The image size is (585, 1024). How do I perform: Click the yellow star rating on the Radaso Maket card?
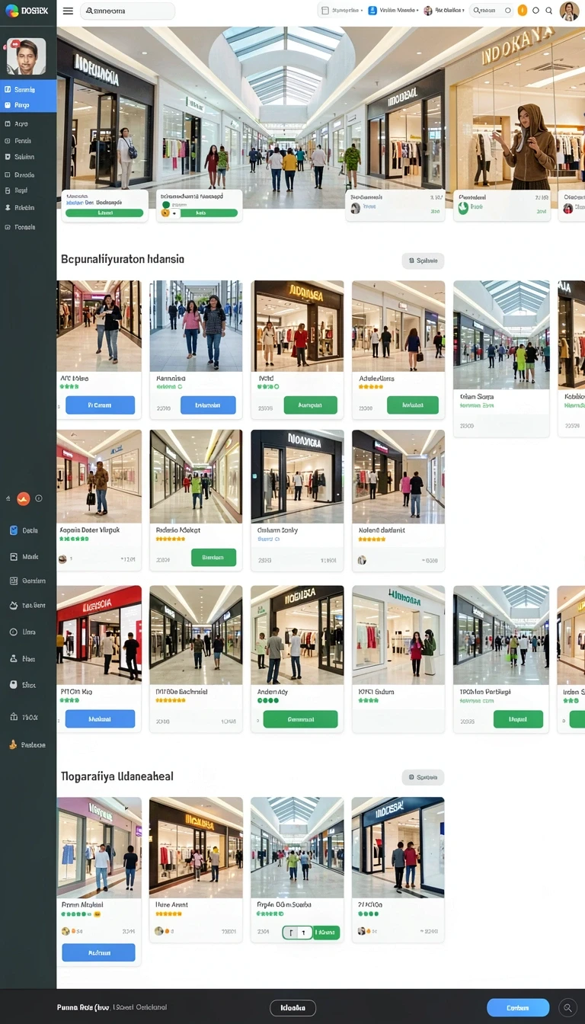171,539
